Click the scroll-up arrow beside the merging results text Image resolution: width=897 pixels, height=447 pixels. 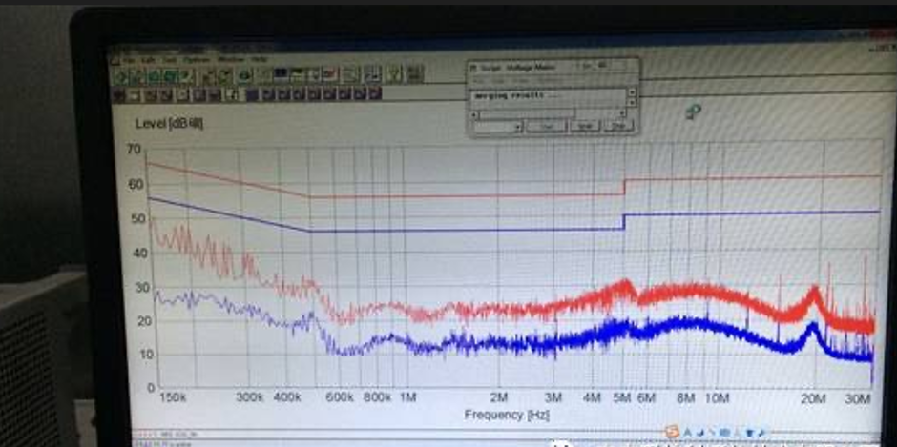pos(631,91)
